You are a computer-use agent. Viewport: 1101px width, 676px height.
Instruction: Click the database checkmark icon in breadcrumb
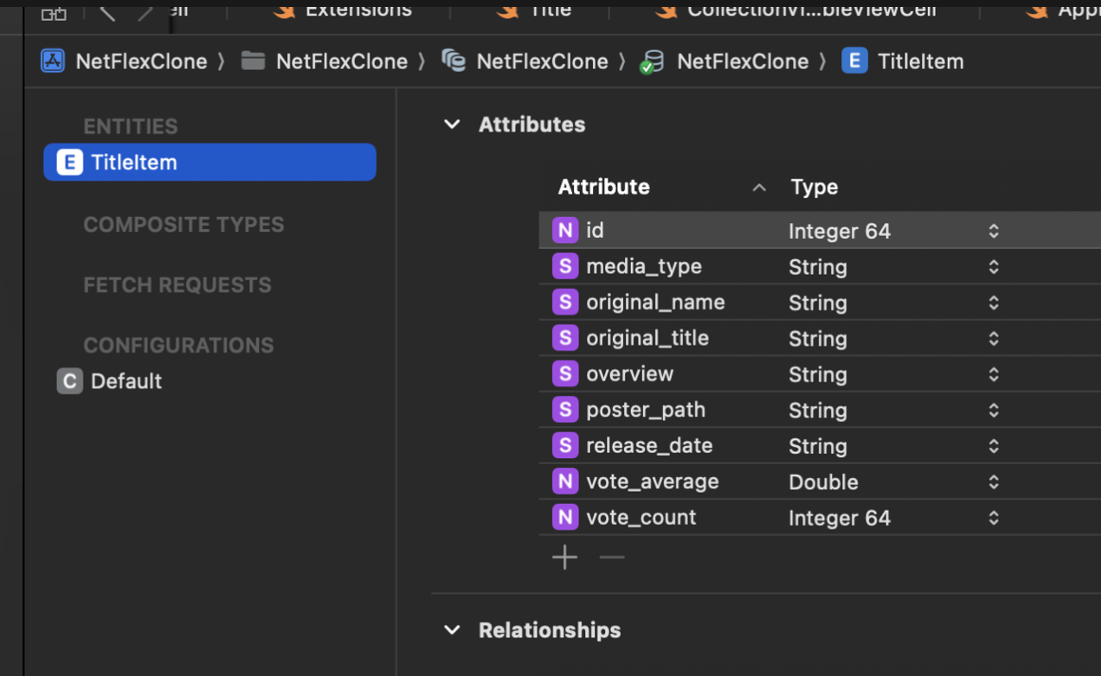pos(652,61)
